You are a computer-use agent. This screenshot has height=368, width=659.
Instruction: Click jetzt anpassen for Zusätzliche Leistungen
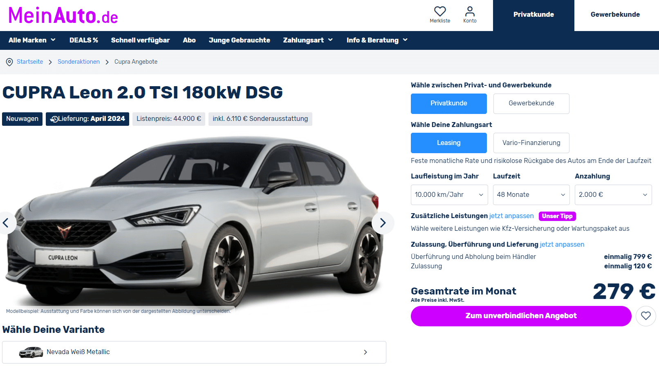[x=511, y=216]
